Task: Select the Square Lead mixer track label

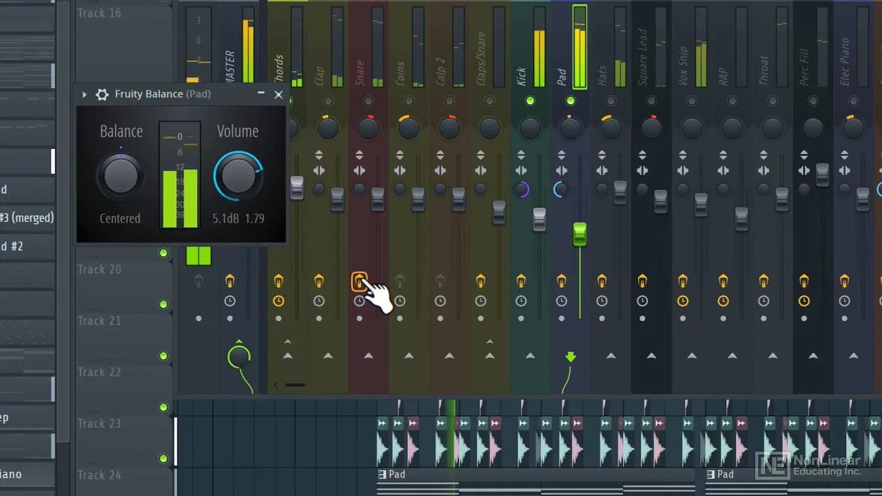Action: pos(642,58)
